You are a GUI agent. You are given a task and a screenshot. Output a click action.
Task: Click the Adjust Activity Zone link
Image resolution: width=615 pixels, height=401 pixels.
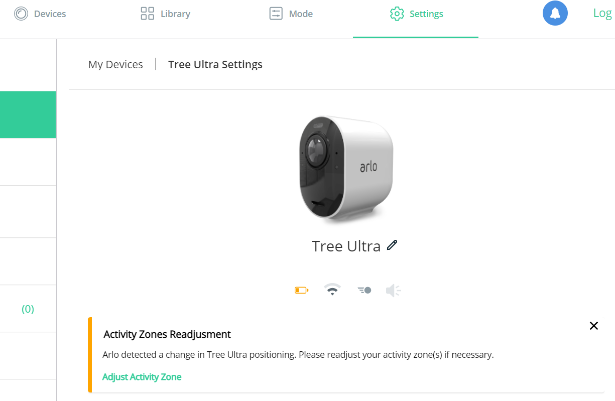(x=142, y=376)
